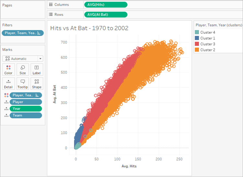Select the AVG(Hits) pill on Columns
The image size is (243, 177).
pyautogui.click(x=106, y=5)
